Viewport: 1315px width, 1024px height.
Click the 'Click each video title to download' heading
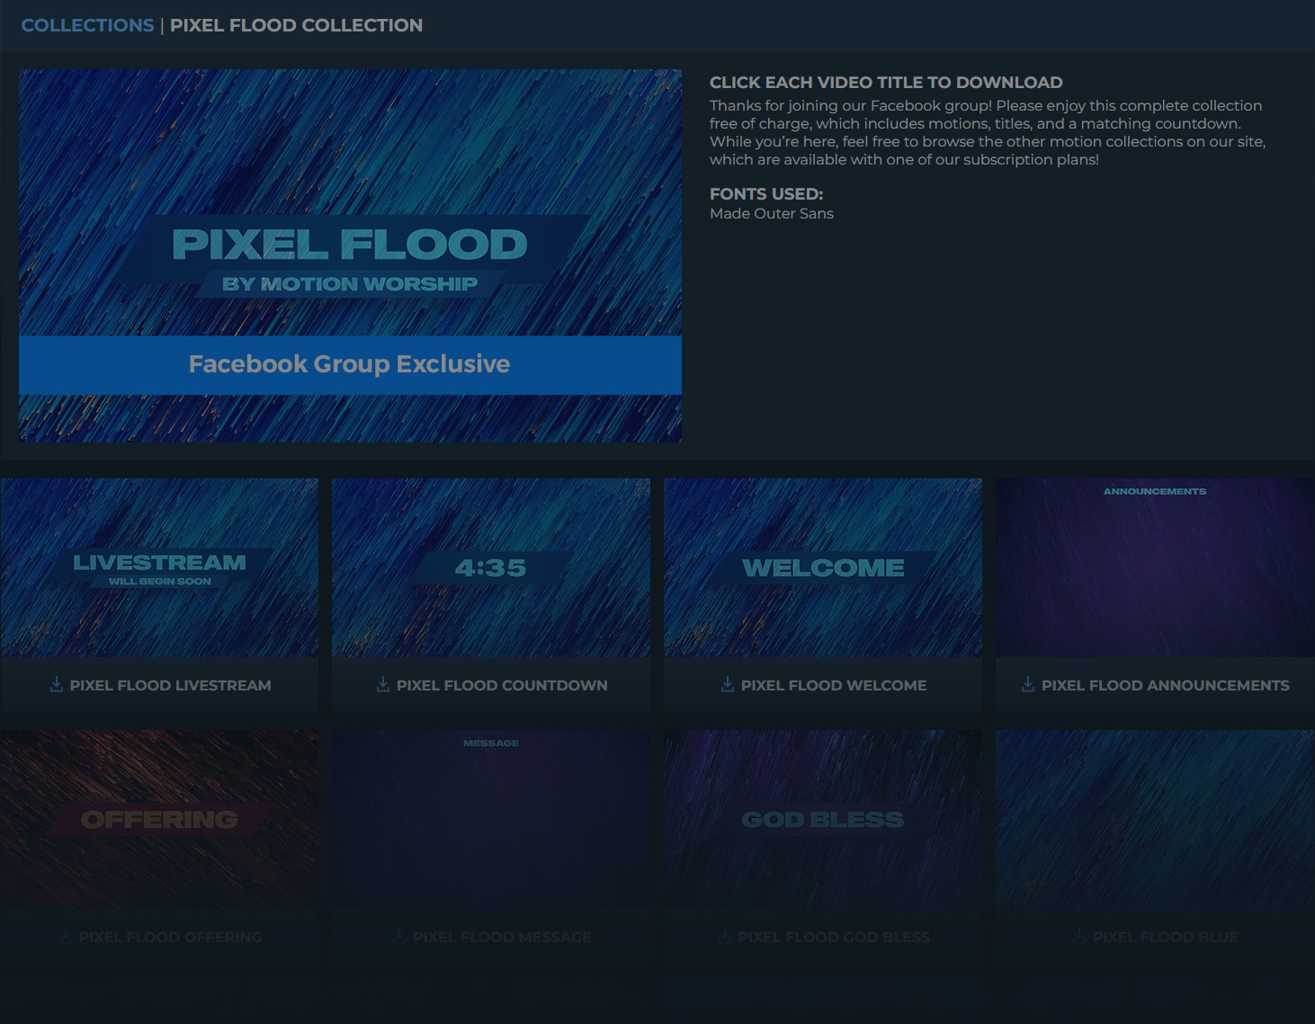click(886, 83)
